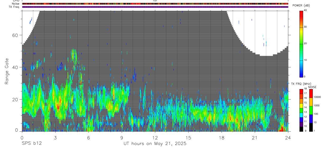The height and width of the screenshot is (149, 324).
Task: Click the 'Noise' row label at top
Action: coord(16,4)
